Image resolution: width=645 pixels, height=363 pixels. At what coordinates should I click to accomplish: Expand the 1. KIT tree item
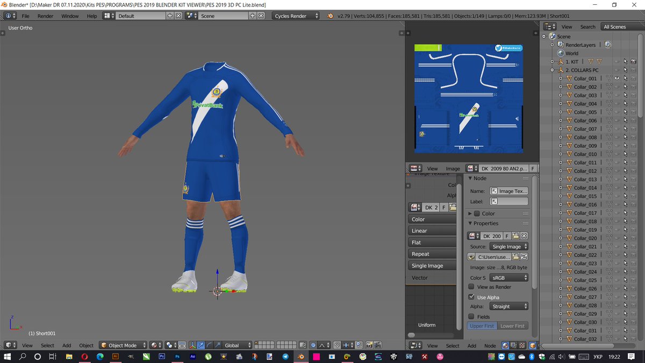point(552,62)
